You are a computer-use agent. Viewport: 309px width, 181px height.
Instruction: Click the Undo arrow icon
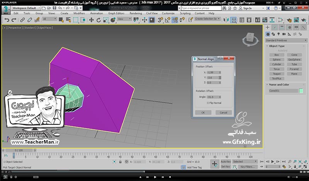pyautogui.click(x=7, y=20)
